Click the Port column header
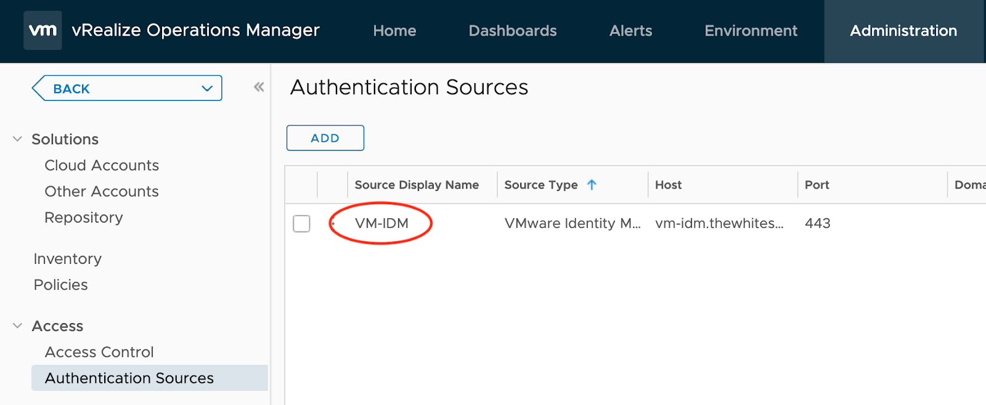 [x=817, y=185]
